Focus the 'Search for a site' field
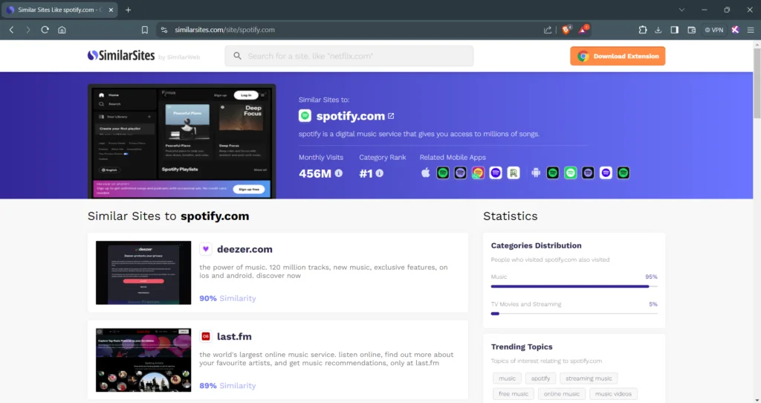The height and width of the screenshot is (403, 761). click(349, 56)
